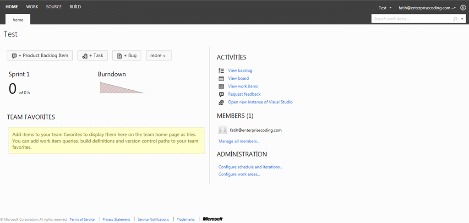Open Service Notifications link
This screenshot has width=469, height=223.
click(x=153, y=219)
